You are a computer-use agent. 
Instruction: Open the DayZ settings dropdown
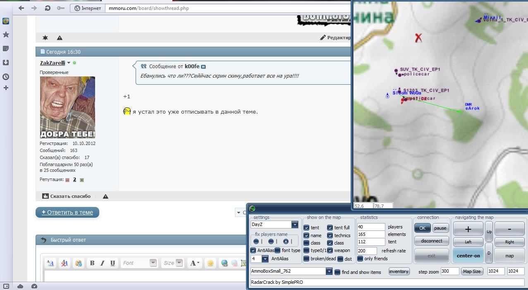294,224
